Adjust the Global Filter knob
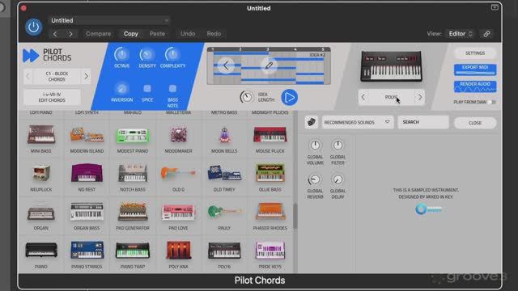Image resolution: width=518 pixels, height=291 pixels. [x=338, y=145]
